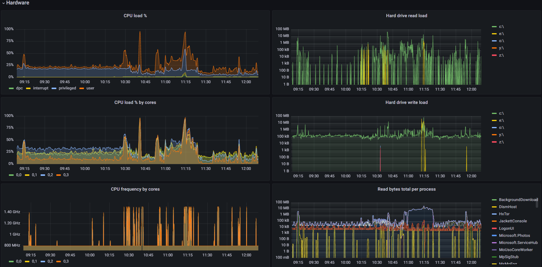Toggle core 0,0 in CPU frequency by cores
Viewport: 542px width, 267px height.
tap(19, 261)
